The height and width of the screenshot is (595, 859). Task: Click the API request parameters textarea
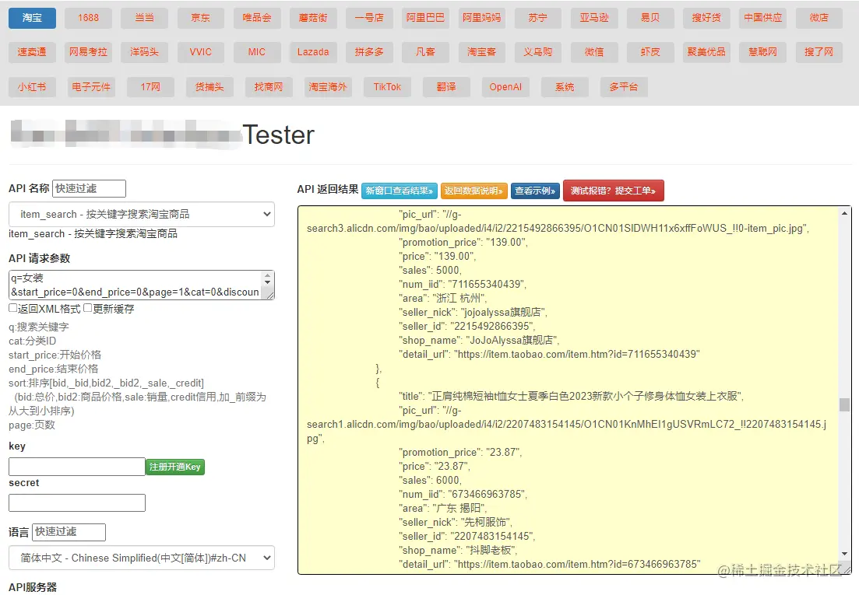136,285
